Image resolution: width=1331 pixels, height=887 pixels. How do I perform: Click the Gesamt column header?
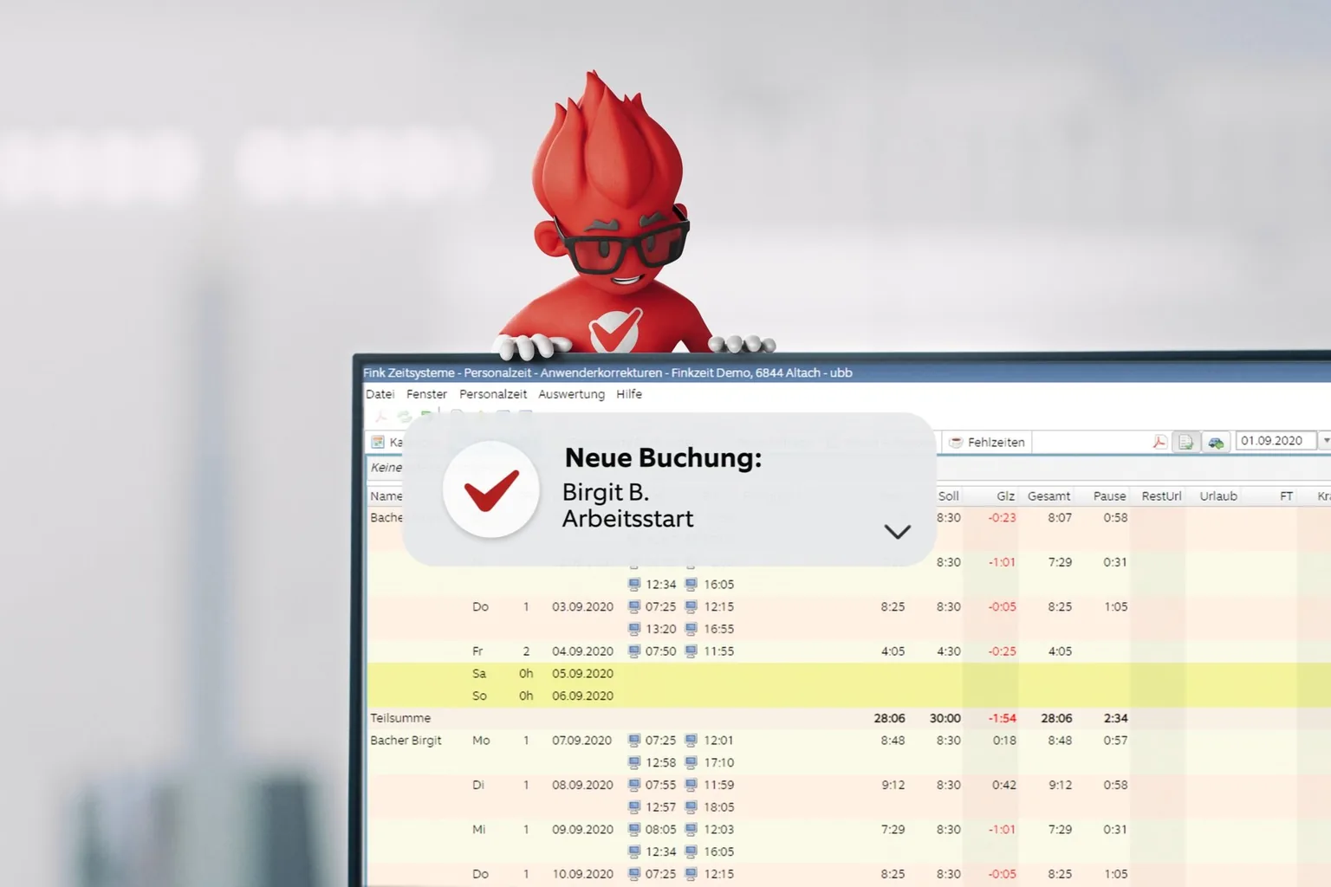pos(1049,496)
